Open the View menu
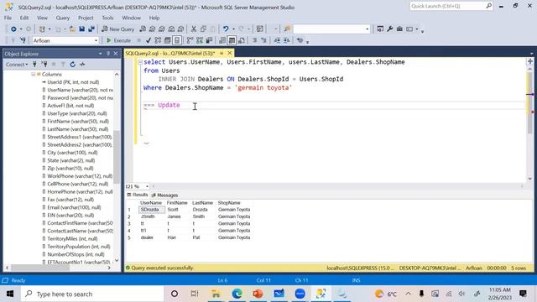The width and height of the screenshot is (537, 302). click(42, 18)
